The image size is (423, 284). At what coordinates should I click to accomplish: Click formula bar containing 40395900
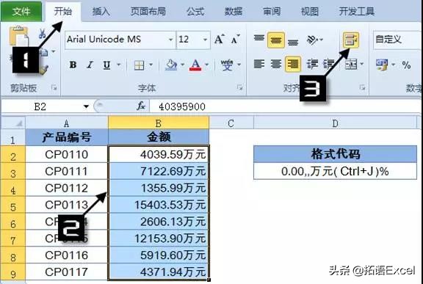[285, 106]
